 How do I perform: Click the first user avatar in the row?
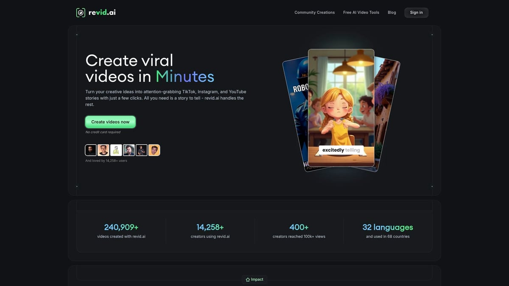click(x=90, y=150)
